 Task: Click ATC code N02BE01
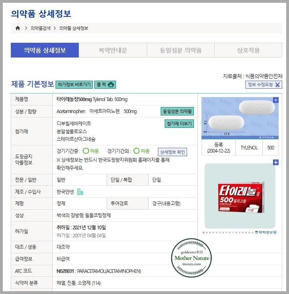coord(65,271)
